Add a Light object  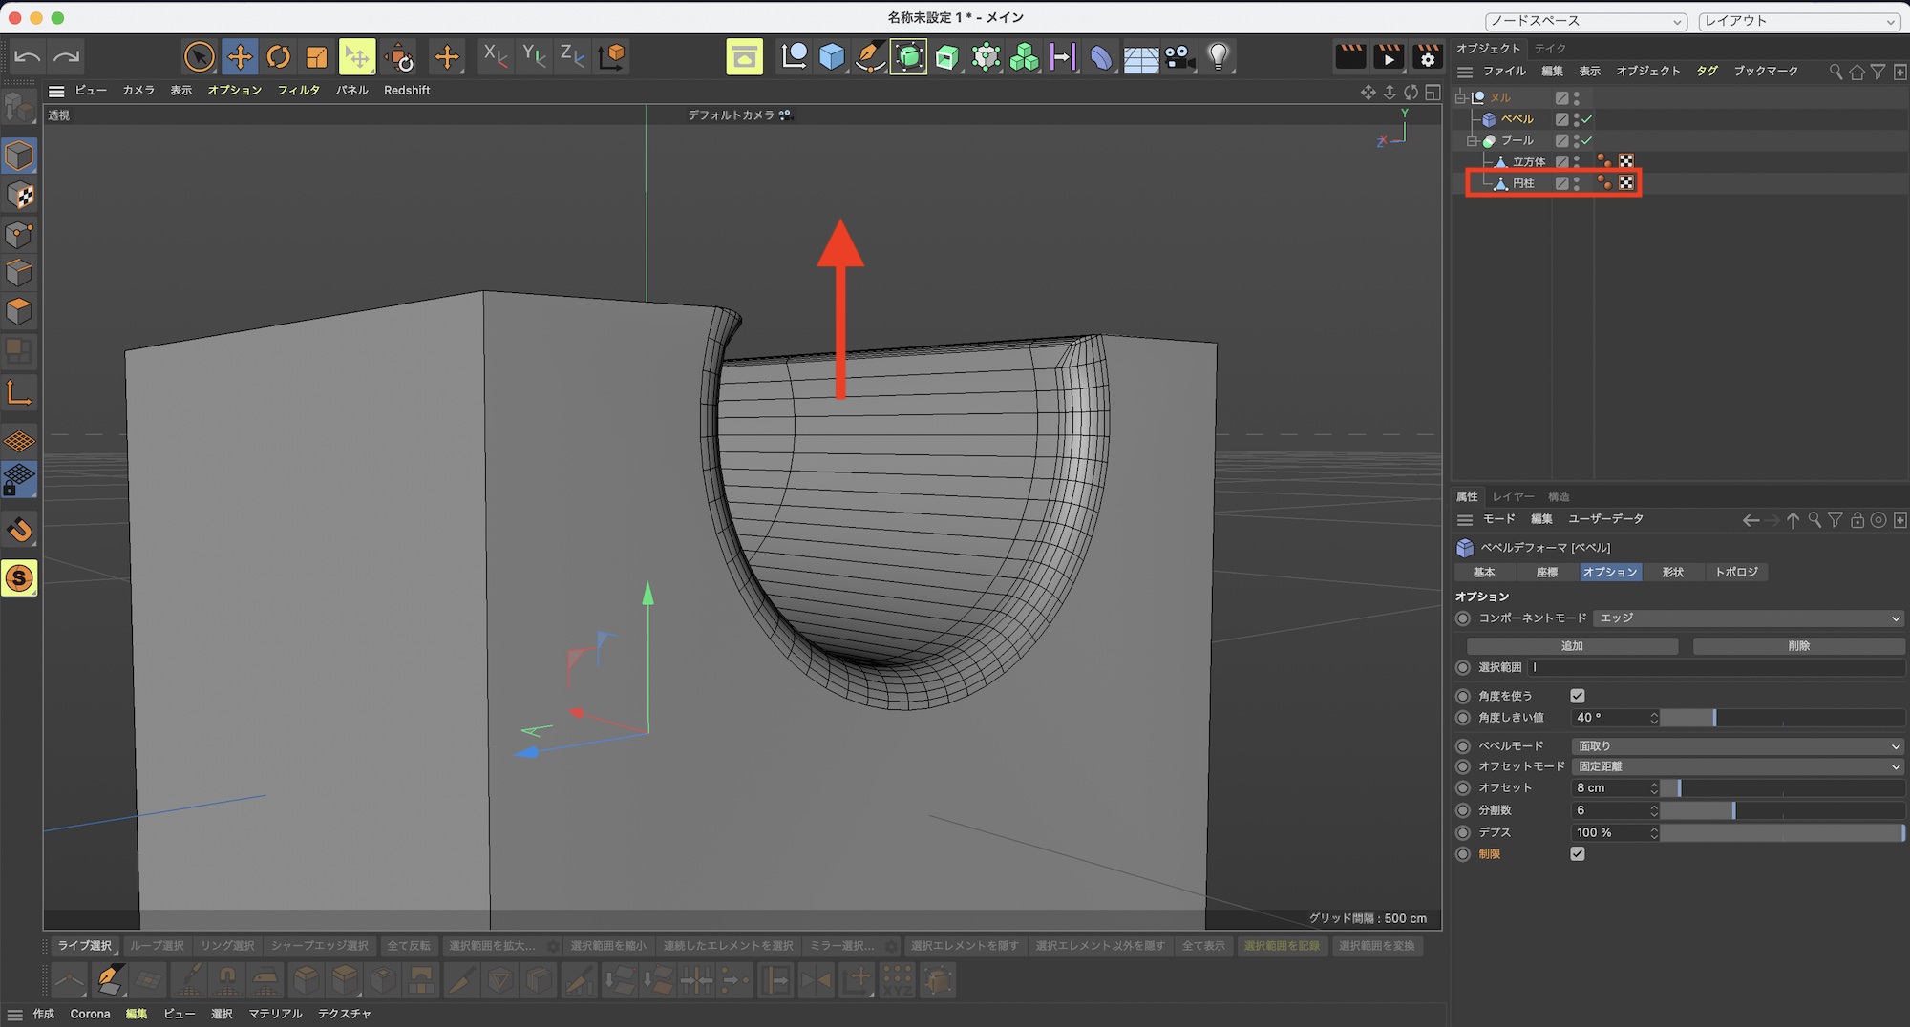(1218, 57)
